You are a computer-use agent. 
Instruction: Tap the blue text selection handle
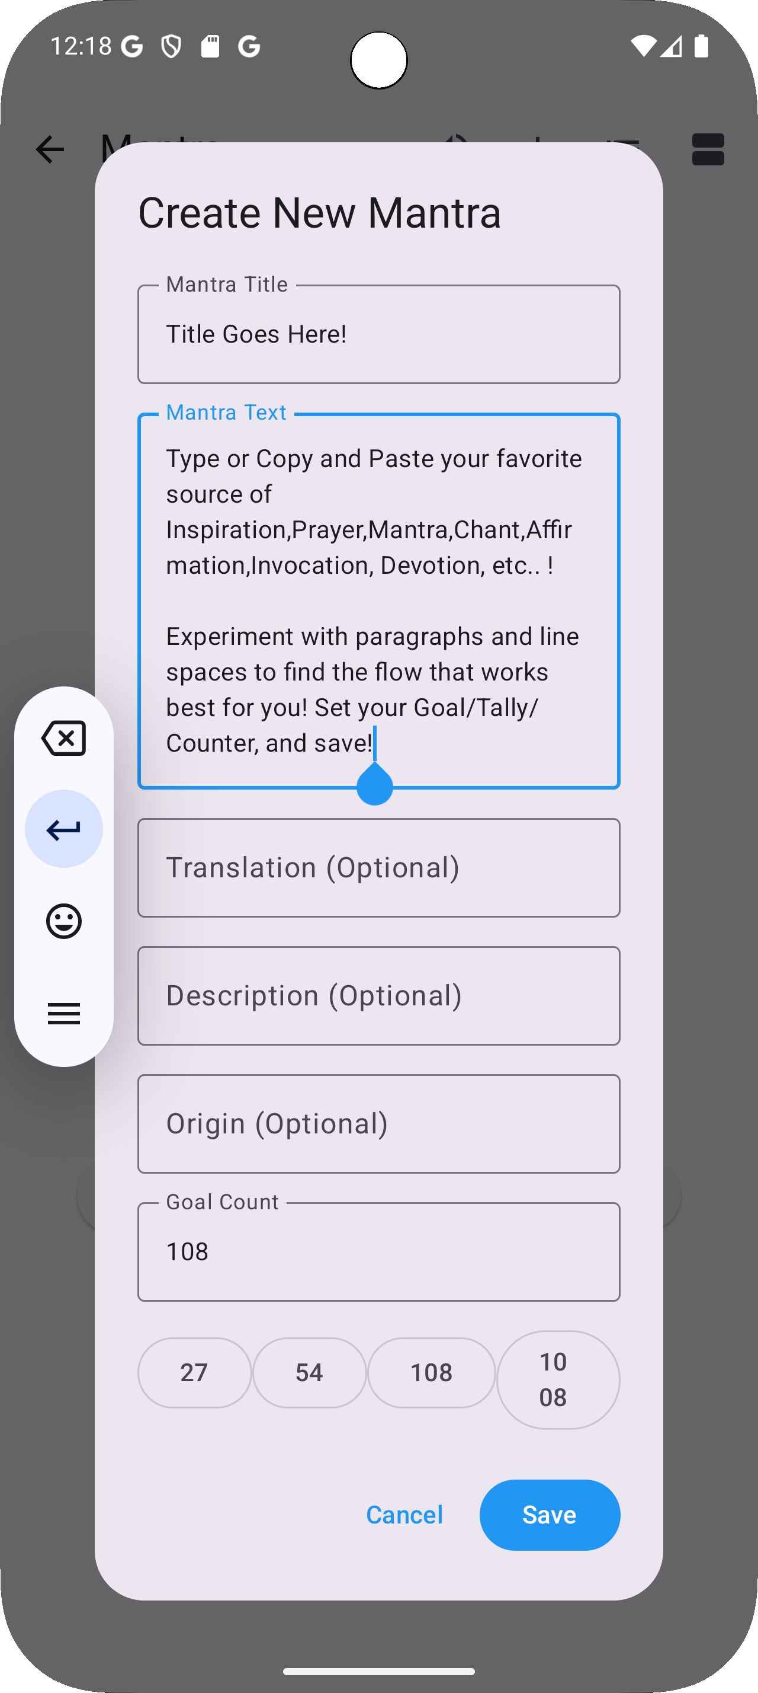(x=375, y=787)
